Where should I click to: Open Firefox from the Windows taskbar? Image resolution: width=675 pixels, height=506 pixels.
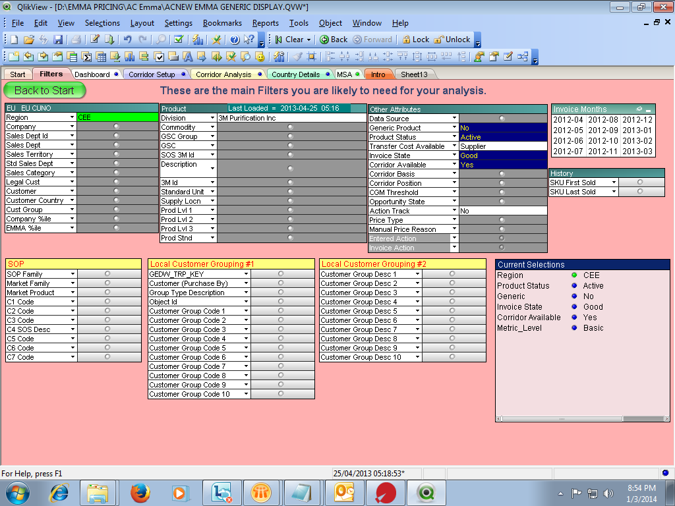click(140, 492)
